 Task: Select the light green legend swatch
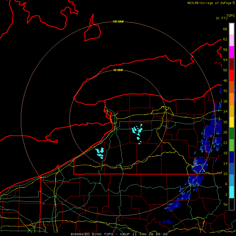(232, 145)
